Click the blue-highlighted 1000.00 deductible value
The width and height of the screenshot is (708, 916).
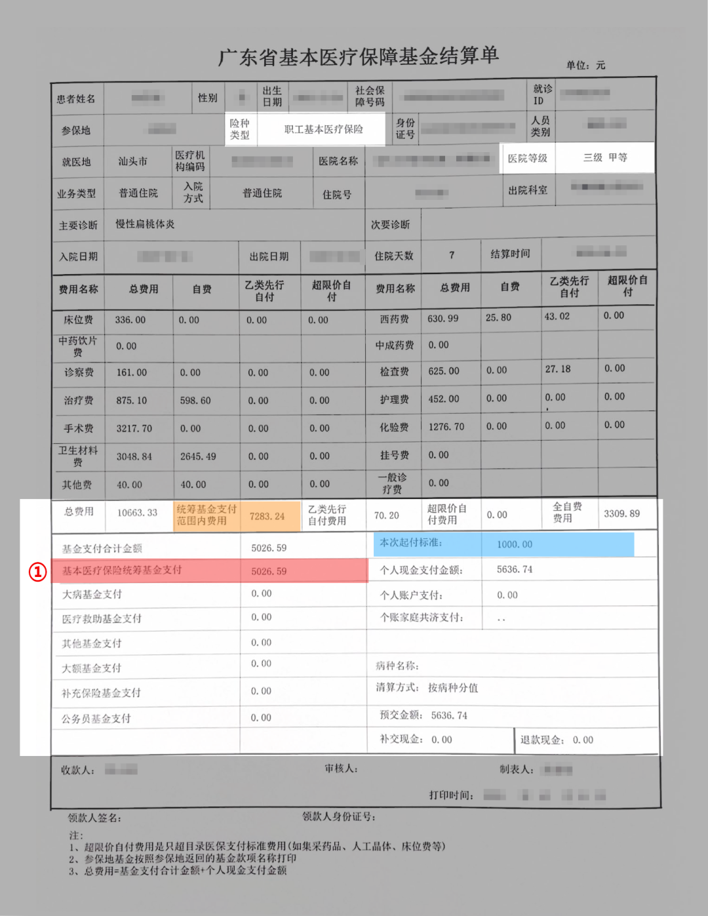(x=515, y=544)
